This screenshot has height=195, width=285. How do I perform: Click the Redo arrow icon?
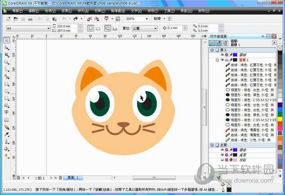pos(76,19)
